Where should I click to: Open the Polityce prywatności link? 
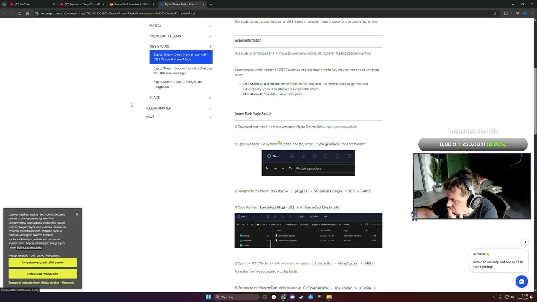29,247
